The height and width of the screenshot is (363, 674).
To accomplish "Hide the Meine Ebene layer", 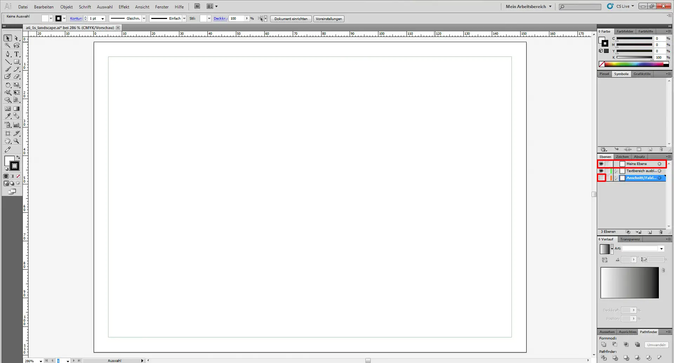I will [601, 164].
